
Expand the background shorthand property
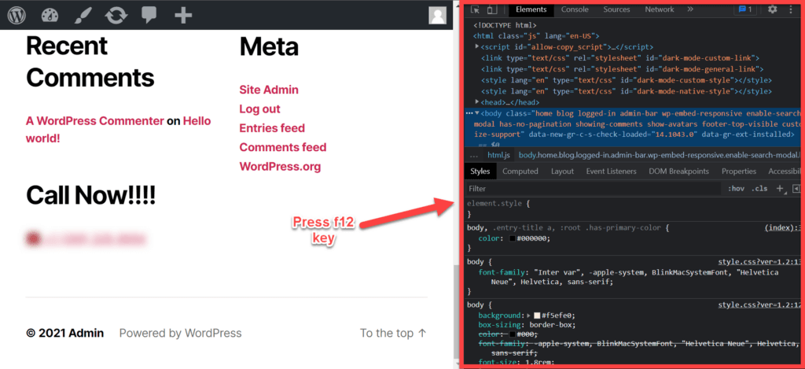pyautogui.click(x=529, y=315)
